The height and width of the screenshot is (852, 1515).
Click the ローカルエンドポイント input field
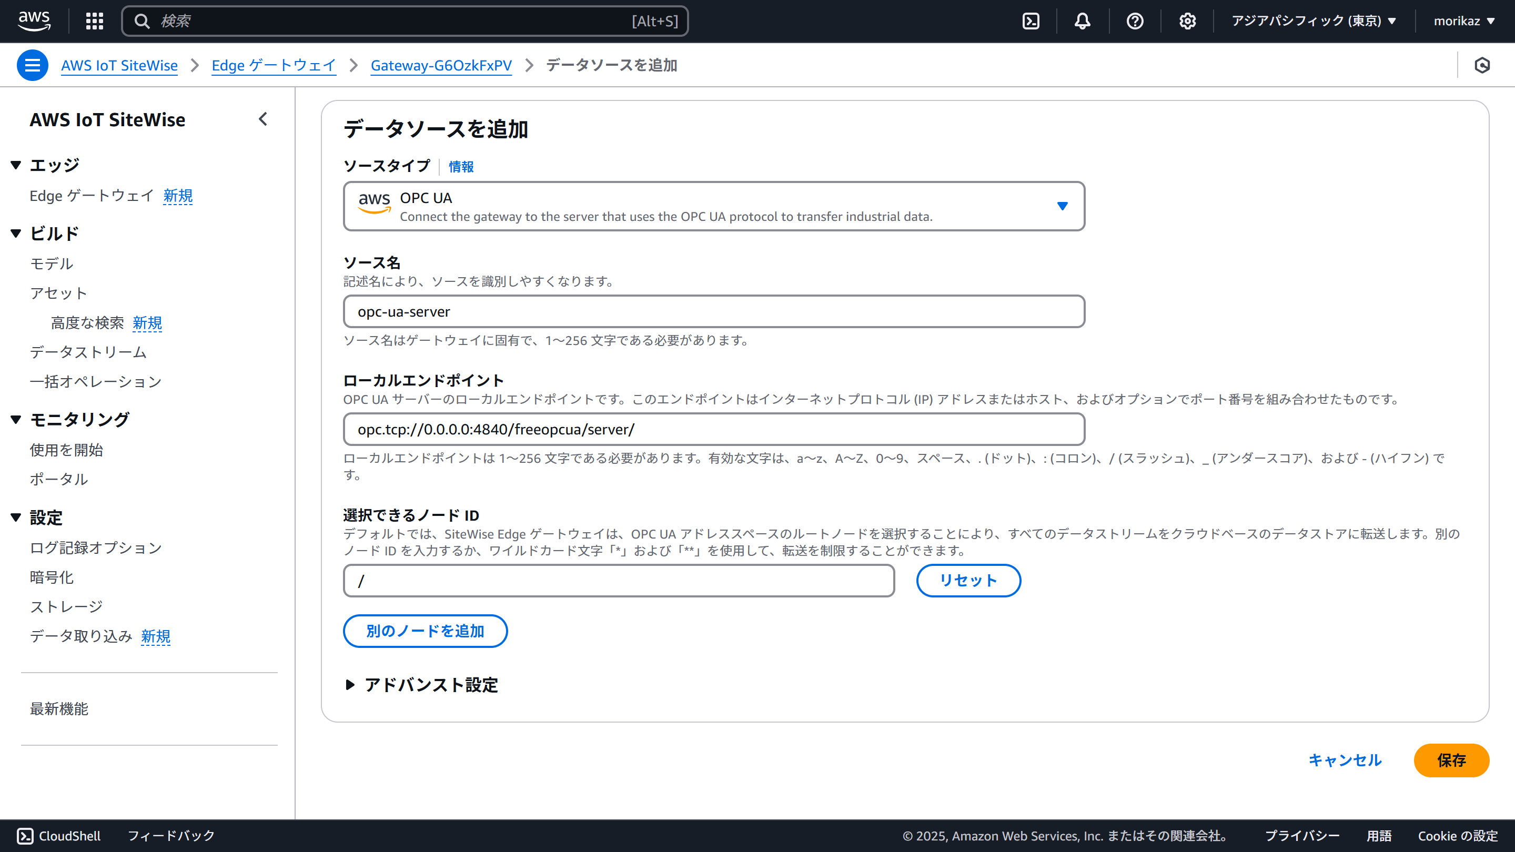click(x=714, y=429)
